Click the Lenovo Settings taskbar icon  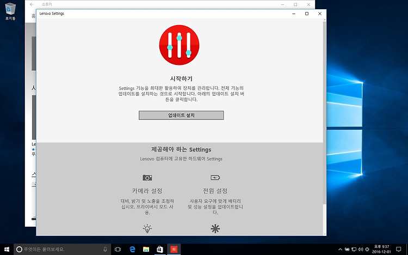coord(174,249)
